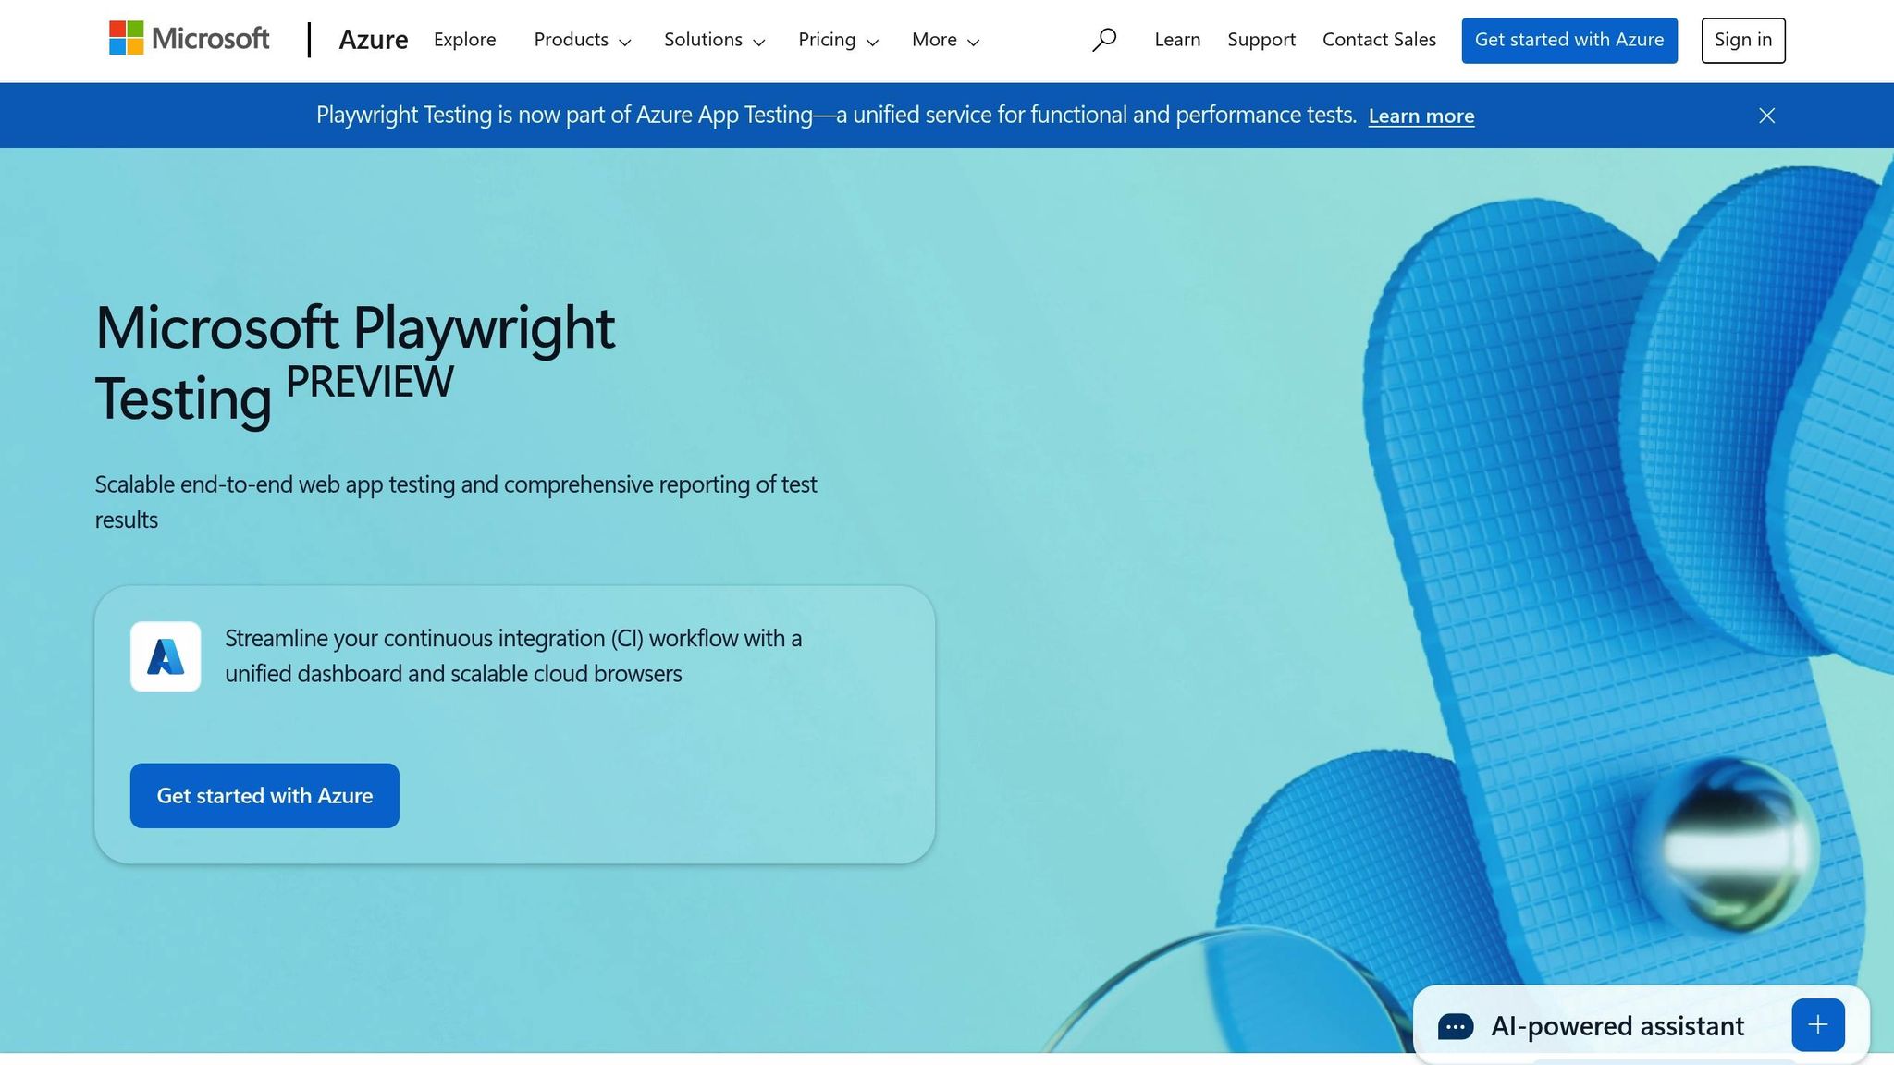
Task: Click Get started with Azure in hero card
Action: click(x=264, y=795)
